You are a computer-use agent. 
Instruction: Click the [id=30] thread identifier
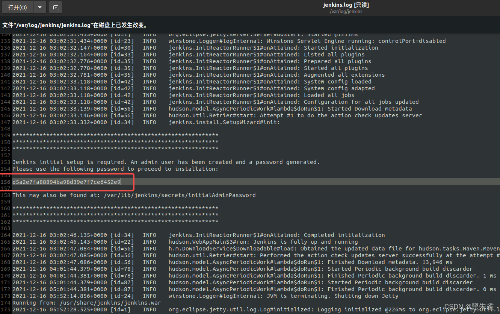(122, 48)
